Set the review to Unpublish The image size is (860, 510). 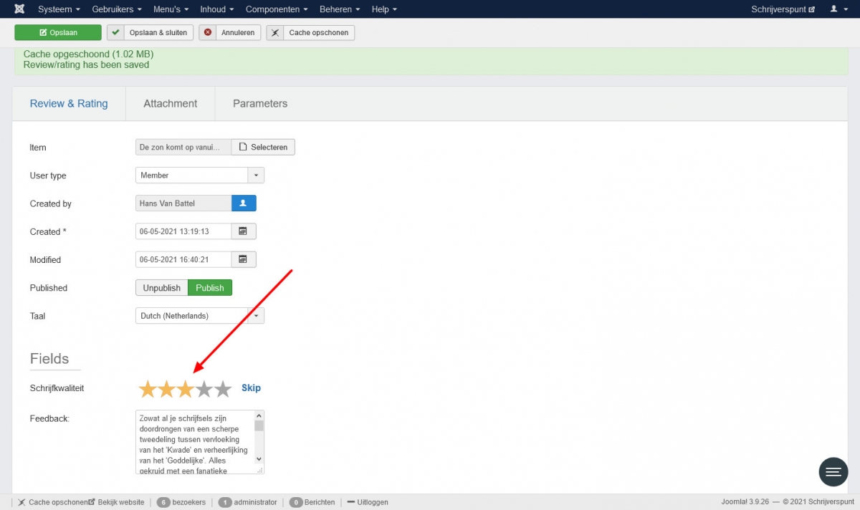pyautogui.click(x=161, y=288)
